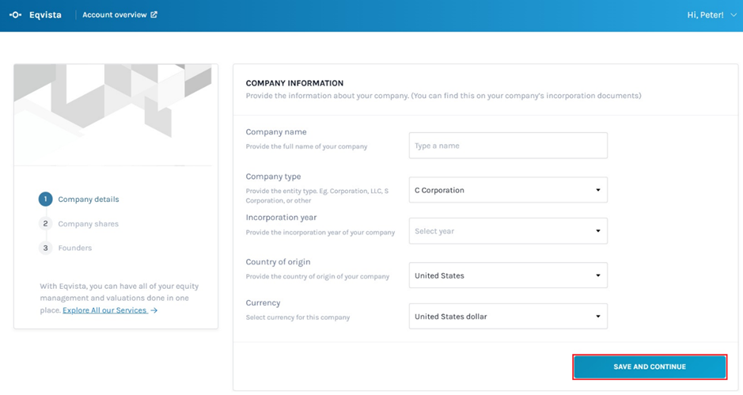The height and width of the screenshot is (395, 743).
Task: Focus the Company name text field
Action: [x=508, y=146]
